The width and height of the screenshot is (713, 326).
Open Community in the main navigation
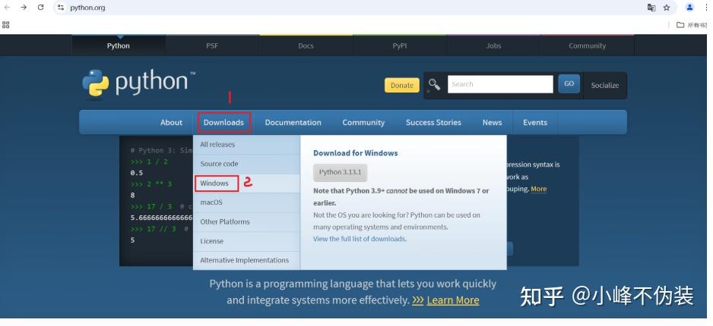point(363,122)
